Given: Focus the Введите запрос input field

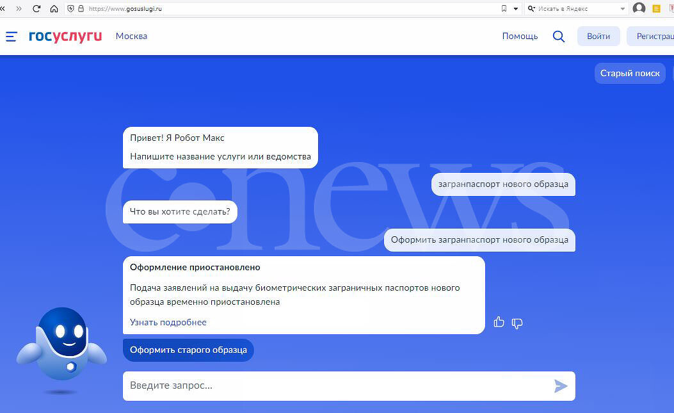Looking at the screenshot, I should click(333, 385).
